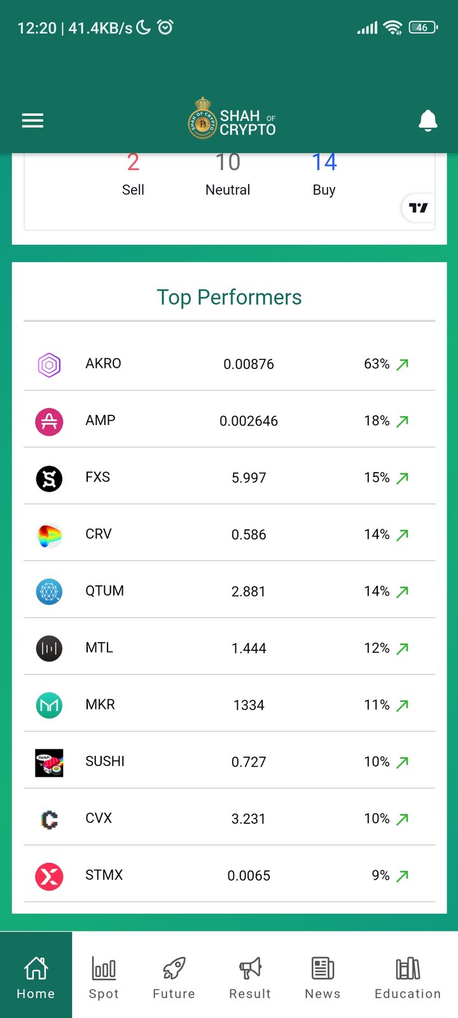Tap the notification bell icon
The image size is (458, 1018).
coord(428,120)
